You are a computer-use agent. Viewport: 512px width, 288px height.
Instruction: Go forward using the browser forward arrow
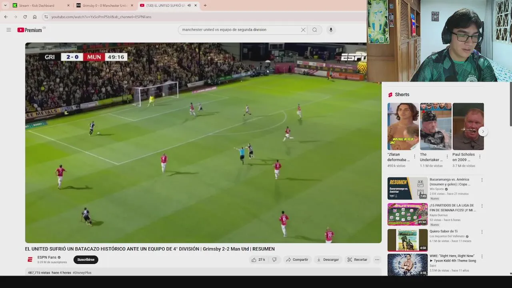[15, 17]
